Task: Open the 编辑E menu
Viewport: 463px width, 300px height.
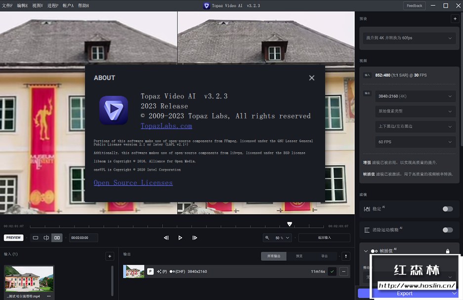Action: pos(22,5)
